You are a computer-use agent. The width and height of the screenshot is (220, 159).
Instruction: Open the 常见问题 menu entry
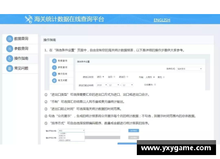click(20, 69)
